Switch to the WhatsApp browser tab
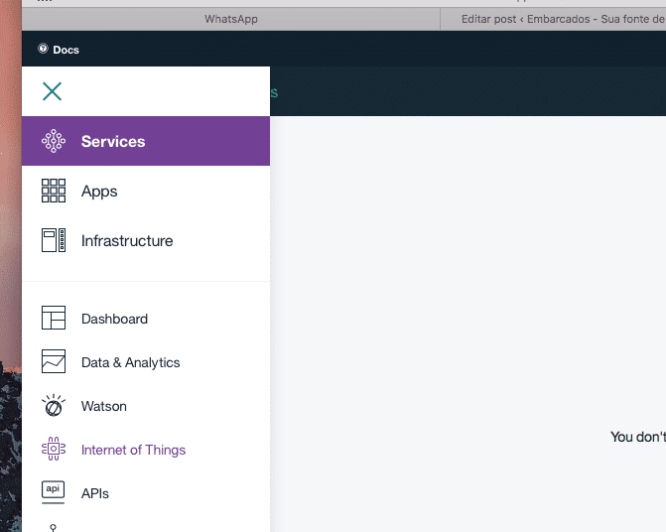The width and height of the screenshot is (666, 532). [231, 19]
